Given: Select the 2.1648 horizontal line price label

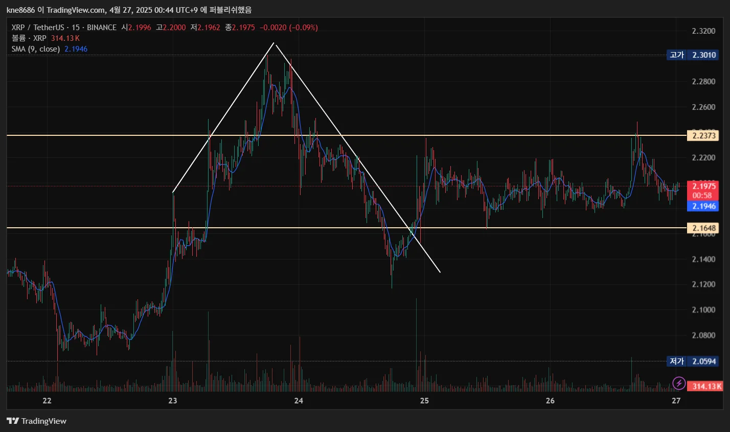Looking at the screenshot, I should 703,228.
